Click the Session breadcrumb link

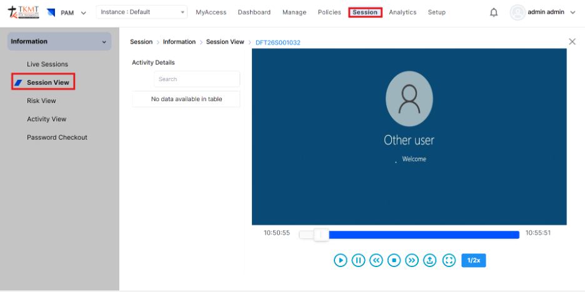click(x=141, y=42)
